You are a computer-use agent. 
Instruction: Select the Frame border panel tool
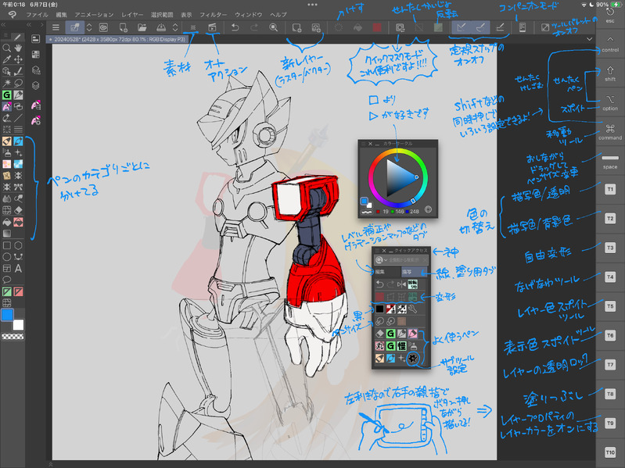pyautogui.click(x=7, y=269)
